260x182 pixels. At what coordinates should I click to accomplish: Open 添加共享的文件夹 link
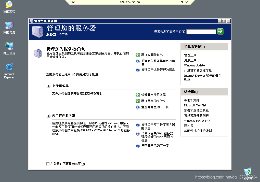coord(153,101)
